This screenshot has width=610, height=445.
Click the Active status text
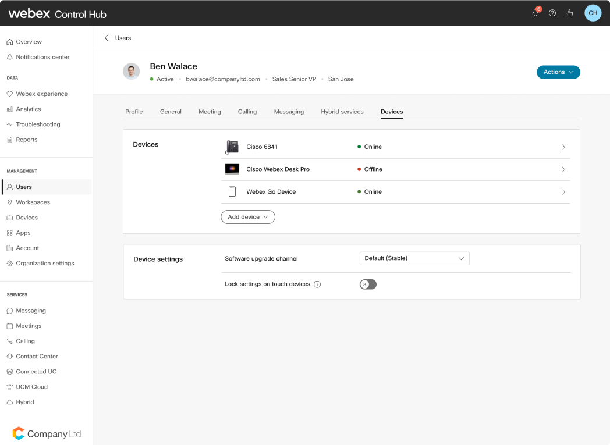165,79
